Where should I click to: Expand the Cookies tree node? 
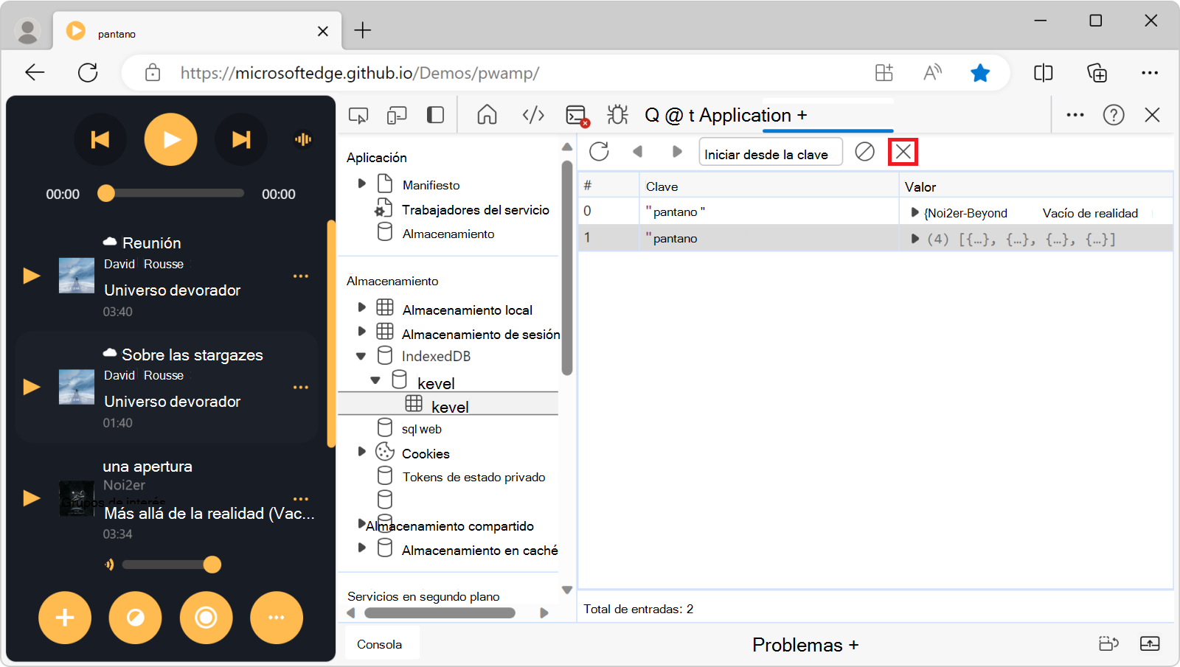tap(361, 451)
